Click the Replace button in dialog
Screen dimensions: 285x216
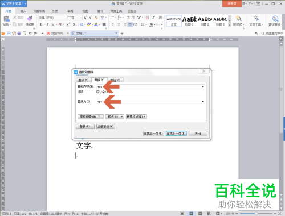85,126
